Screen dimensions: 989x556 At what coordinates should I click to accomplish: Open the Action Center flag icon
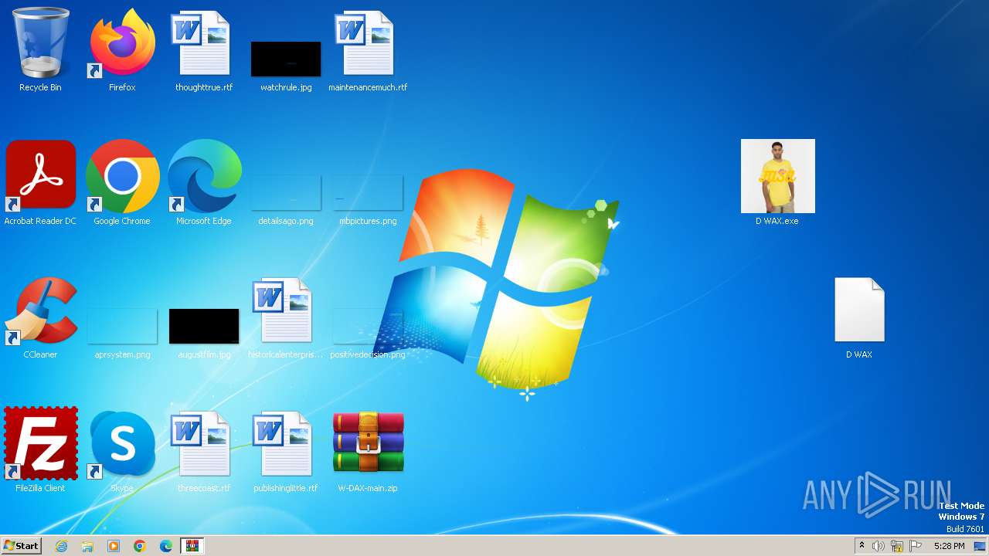[x=916, y=546]
